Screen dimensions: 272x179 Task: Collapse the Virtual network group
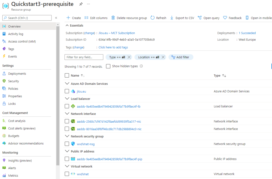click(x=67, y=166)
